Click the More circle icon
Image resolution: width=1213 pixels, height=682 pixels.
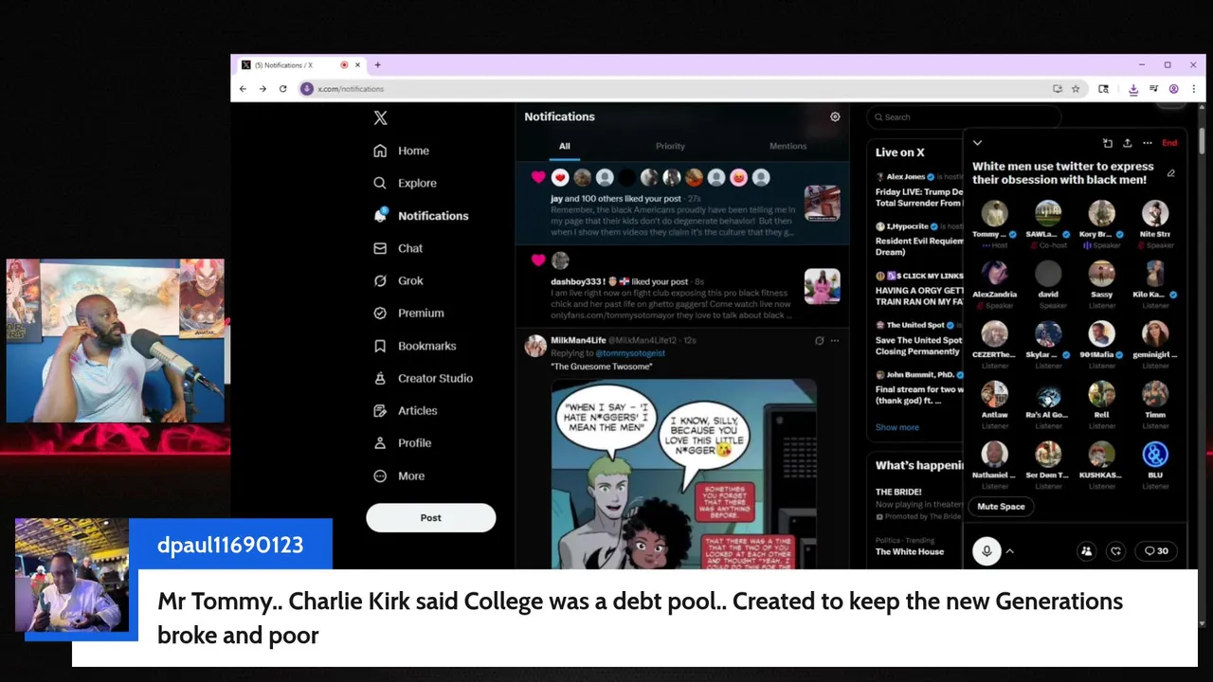380,476
